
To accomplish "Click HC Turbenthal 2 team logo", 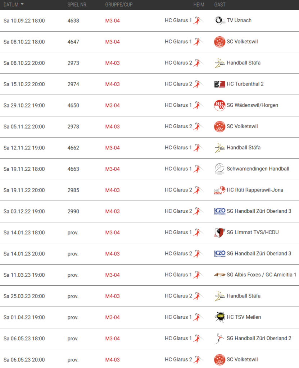I will (220, 84).
